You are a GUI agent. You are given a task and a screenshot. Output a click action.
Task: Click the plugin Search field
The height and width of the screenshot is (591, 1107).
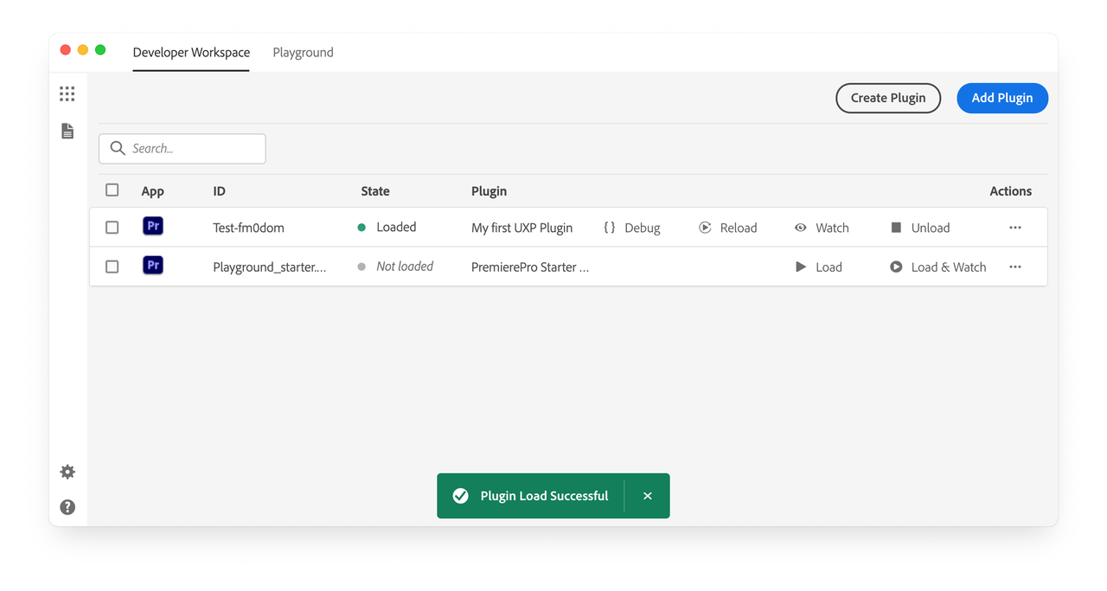[x=192, y=149]
